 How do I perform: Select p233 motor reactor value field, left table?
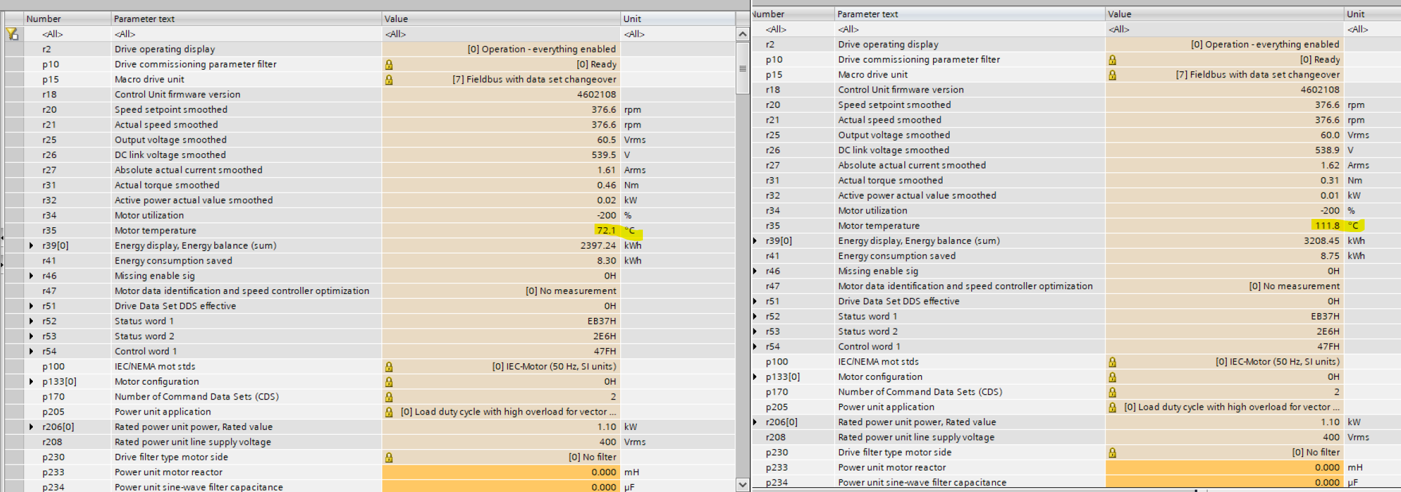click(500, 472)
